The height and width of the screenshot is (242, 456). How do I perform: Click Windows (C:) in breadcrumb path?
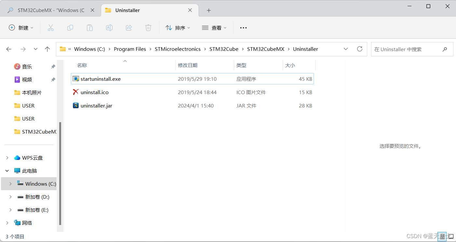coord(89,49)
